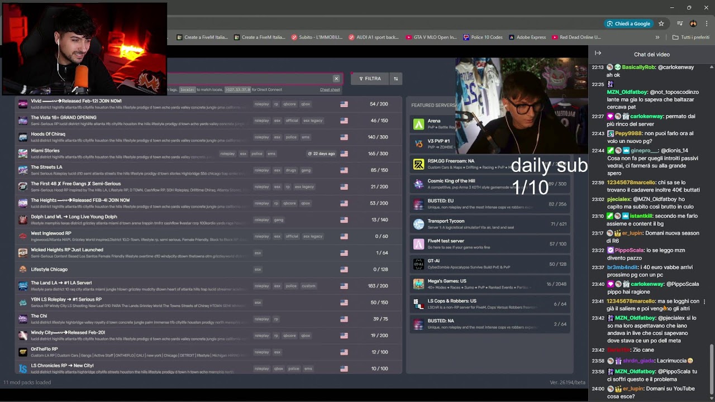
Task: Open the Subito - L'IMMOBILI bookmark
Action: [317, 37]
